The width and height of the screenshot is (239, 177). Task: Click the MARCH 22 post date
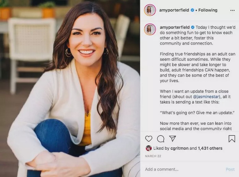(153, 156)
